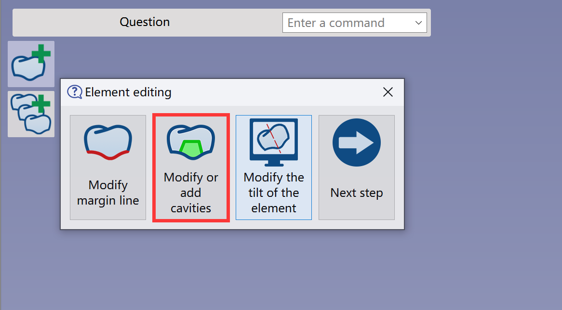Choose the Modify margin line label
562x310 pixels.
(x=108, y=193)
